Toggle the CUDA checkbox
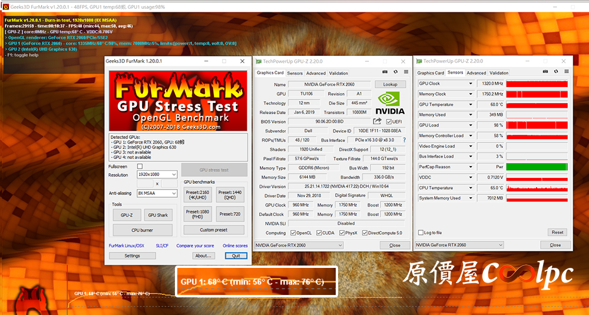Viewport: 589px width, 315px height. (319, 233)
